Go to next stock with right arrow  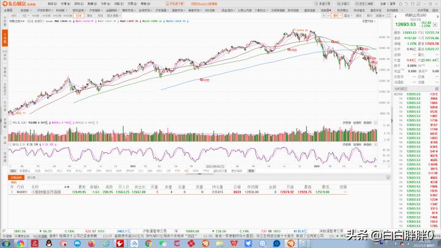click(437, 17)
